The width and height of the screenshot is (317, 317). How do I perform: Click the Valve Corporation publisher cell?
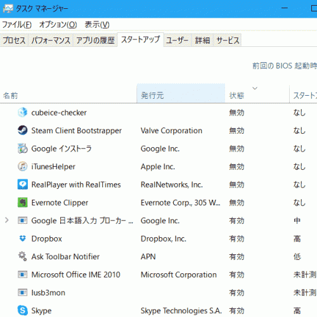171,131
